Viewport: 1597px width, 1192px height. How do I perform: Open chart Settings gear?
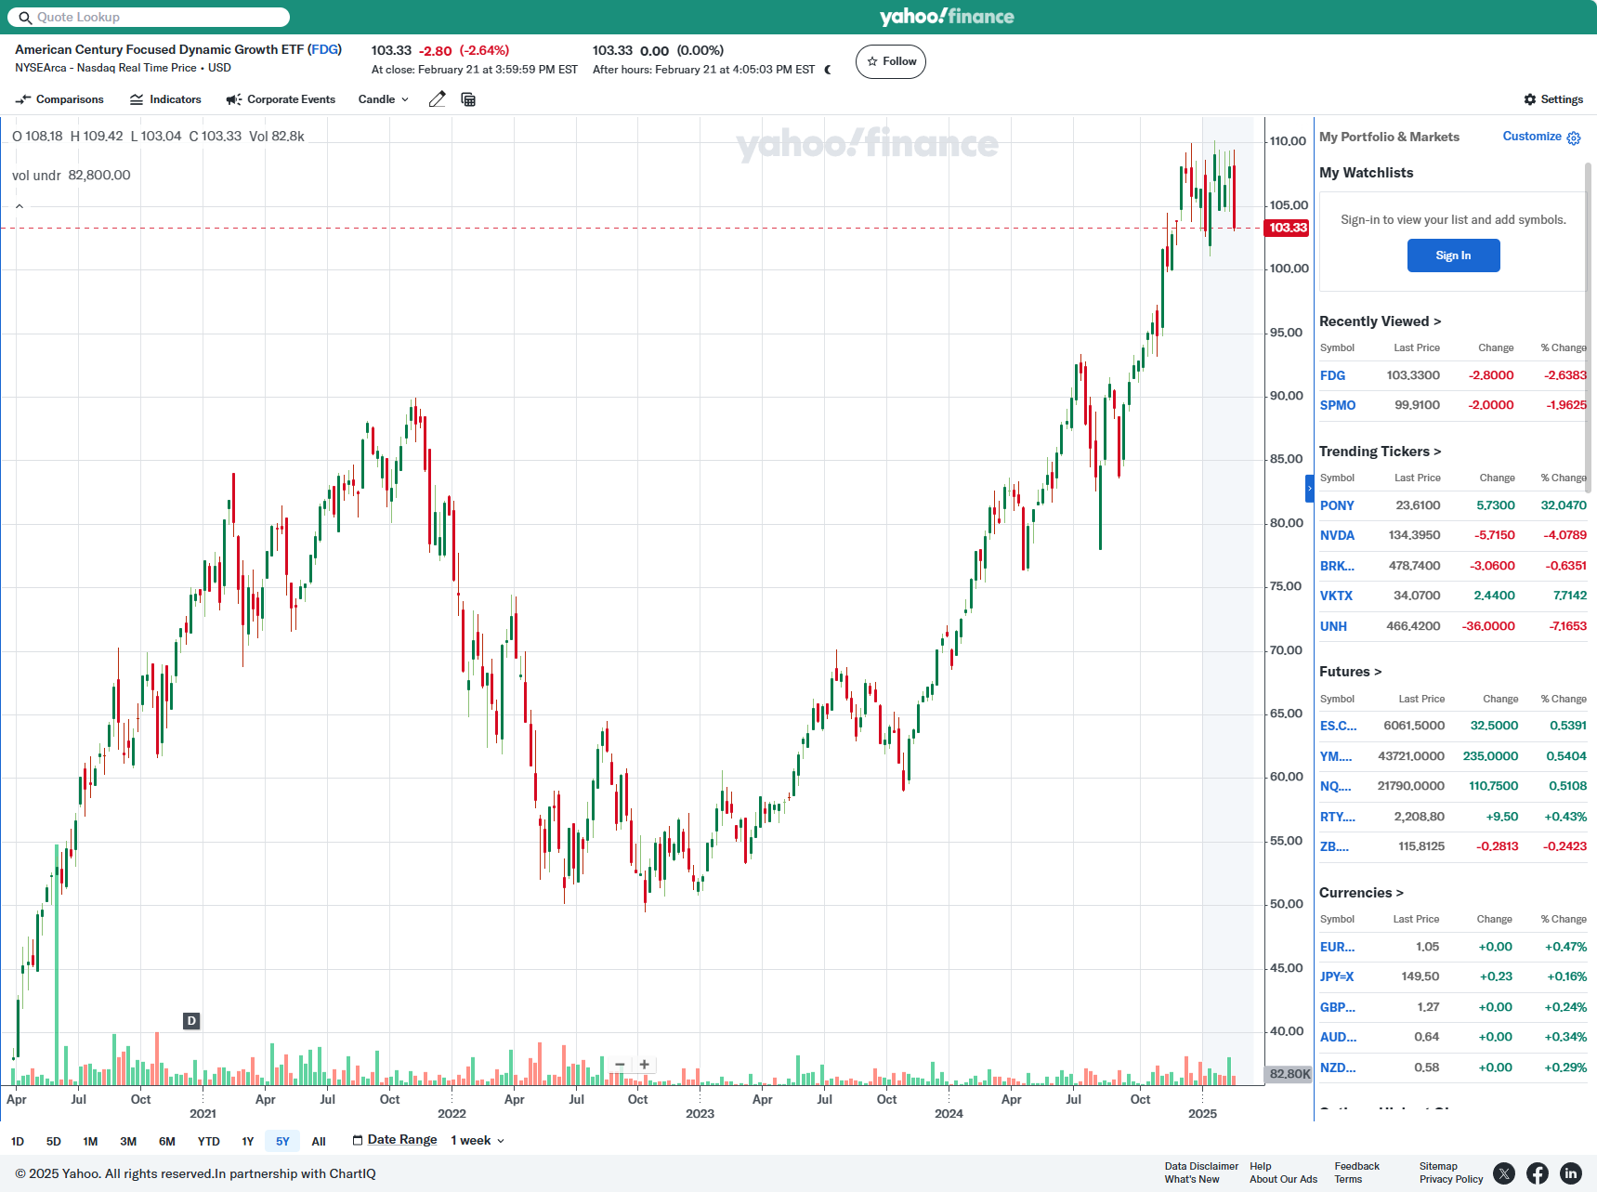(x=1552, y=99)
